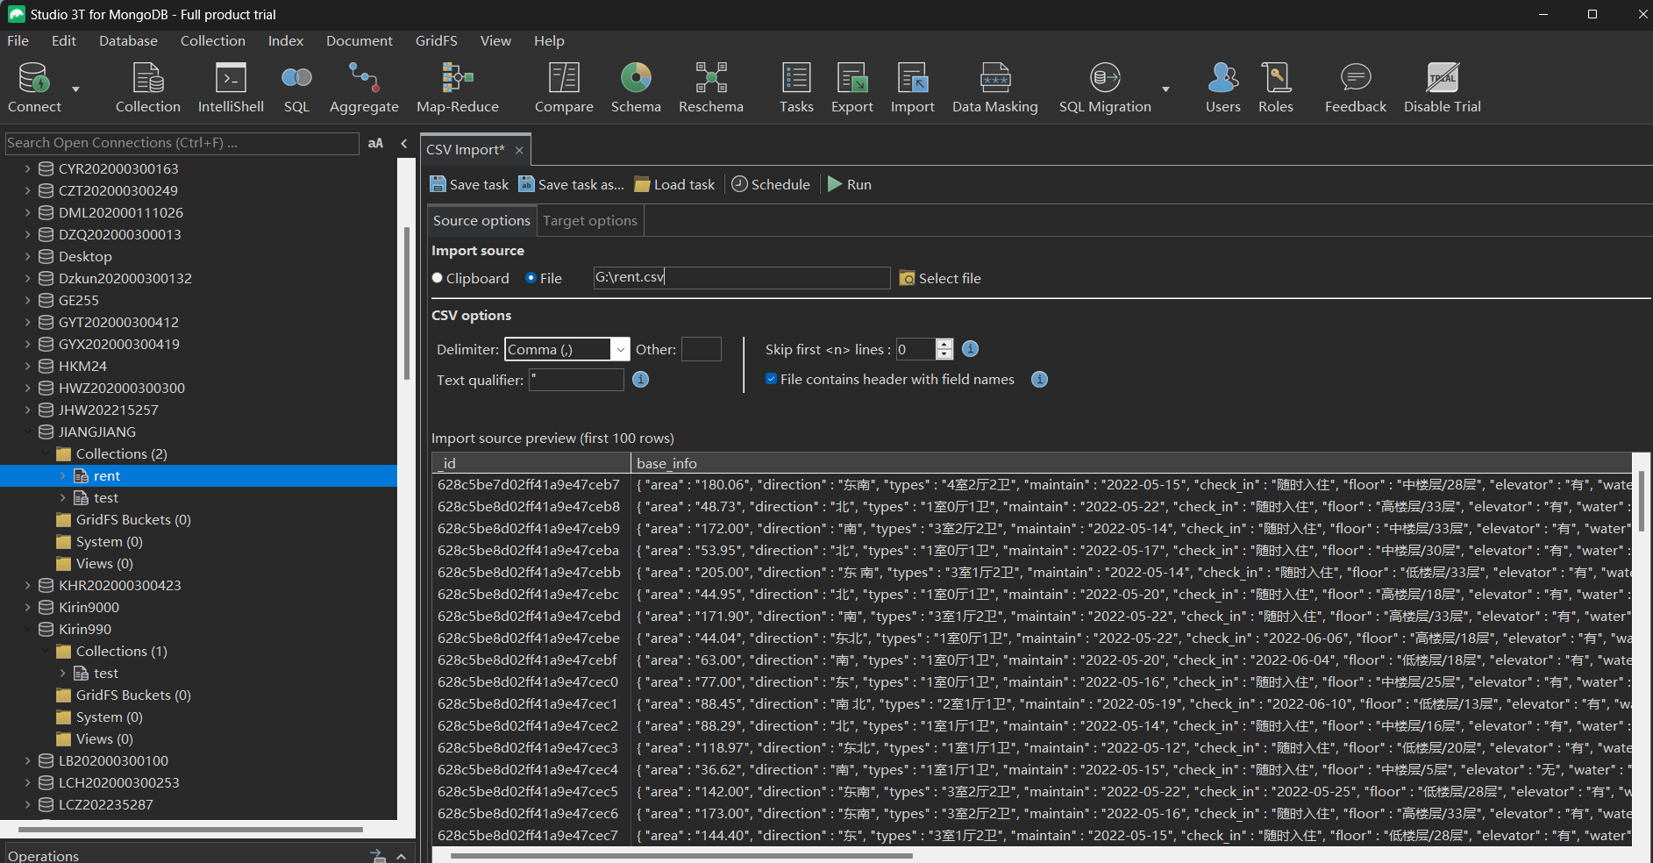Click the preview horizontal scrollbar
1653x863 pixels.
point(681,855)
